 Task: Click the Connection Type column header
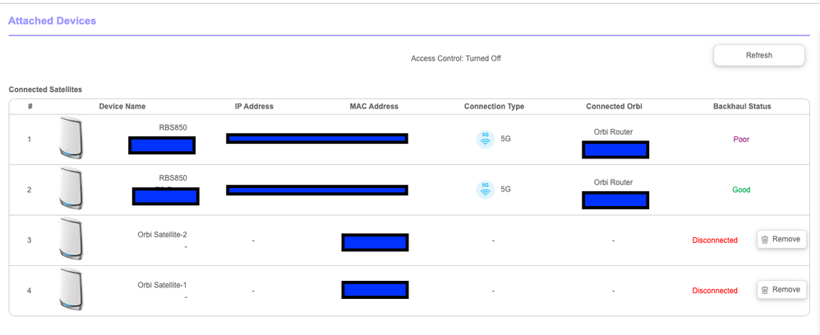point(494,107)
